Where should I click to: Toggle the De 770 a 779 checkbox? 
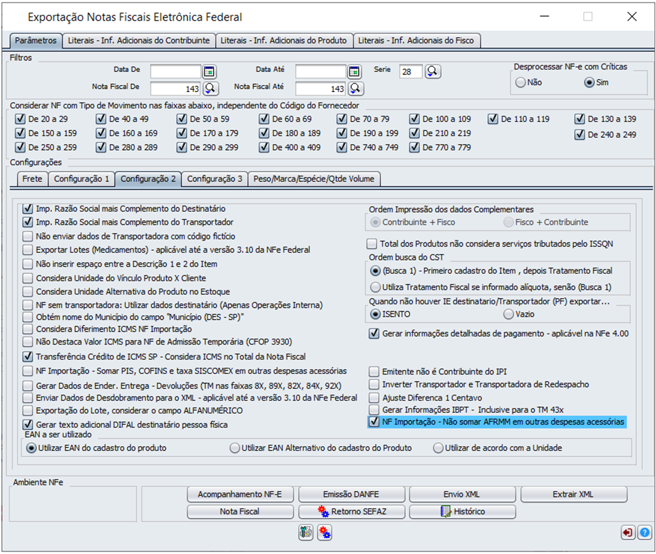(414, 147)
